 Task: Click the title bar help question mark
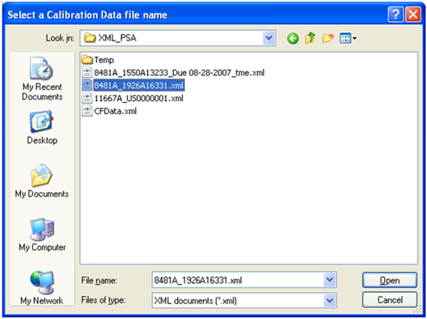[x=395, y=15]
